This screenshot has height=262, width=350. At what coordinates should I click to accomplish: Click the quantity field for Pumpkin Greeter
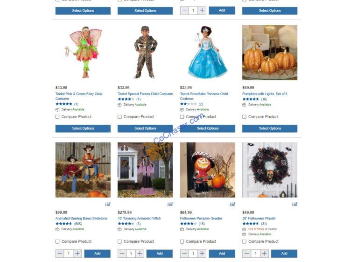pyautogui.click(x=193, y=254)
